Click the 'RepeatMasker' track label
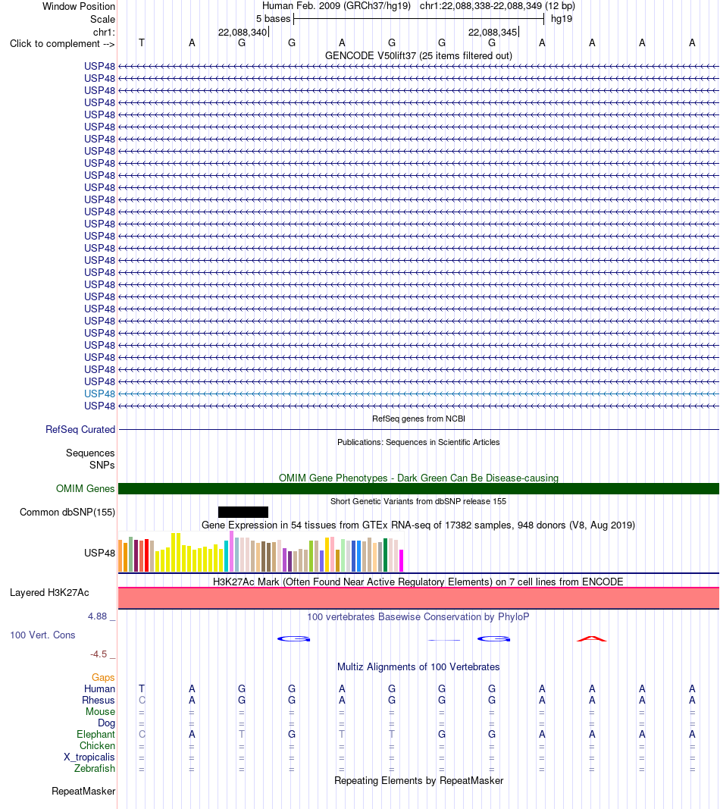The image size is (720, 809). click(83, 792)
